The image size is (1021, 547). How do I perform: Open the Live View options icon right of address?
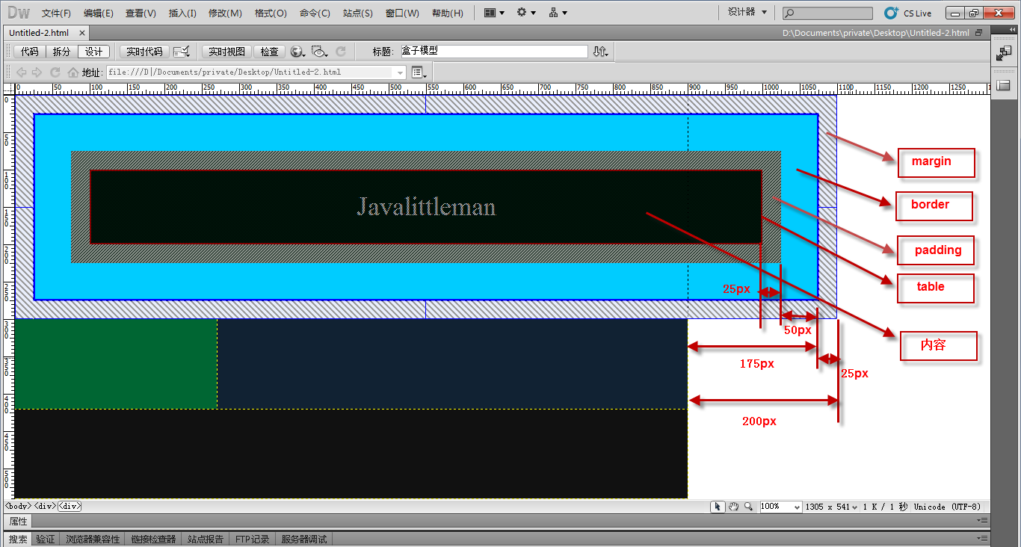coord(419,72)
